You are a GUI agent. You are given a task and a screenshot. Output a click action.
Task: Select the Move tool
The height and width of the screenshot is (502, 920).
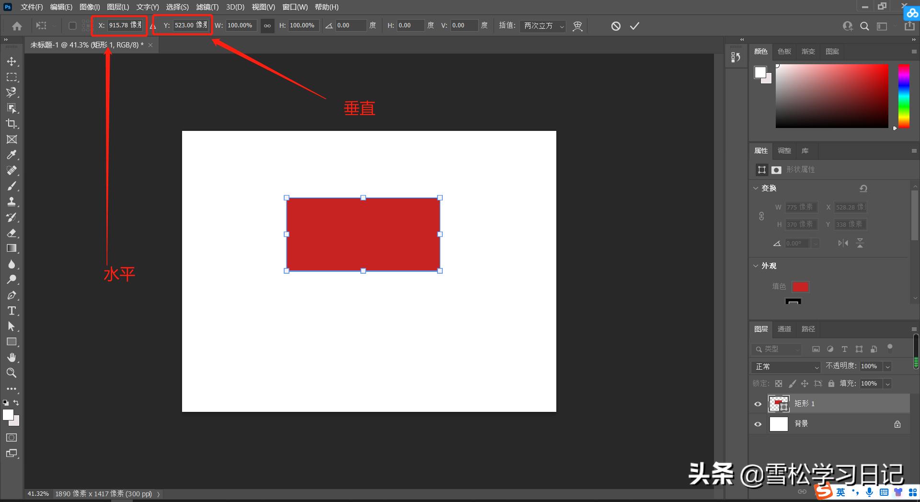click(x=11, y=61)
